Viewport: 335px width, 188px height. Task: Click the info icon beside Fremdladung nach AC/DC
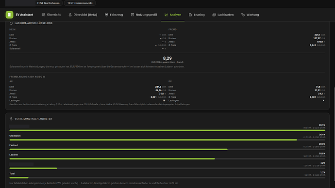[x=44, y=77]
